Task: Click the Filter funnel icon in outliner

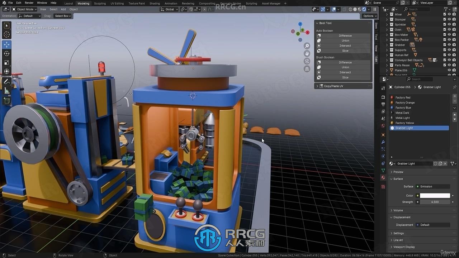Action: point(446,9)
